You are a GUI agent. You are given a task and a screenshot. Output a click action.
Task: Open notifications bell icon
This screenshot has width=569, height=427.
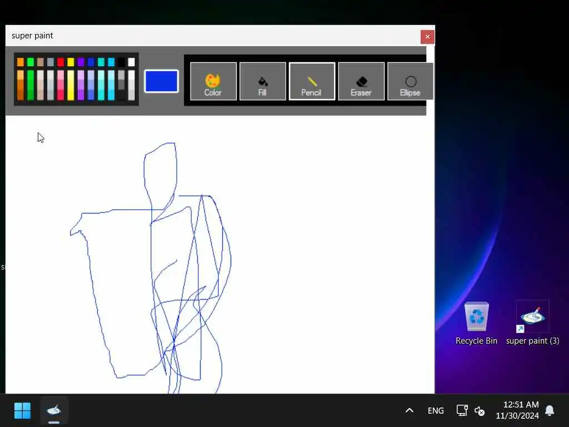[550, 411]
